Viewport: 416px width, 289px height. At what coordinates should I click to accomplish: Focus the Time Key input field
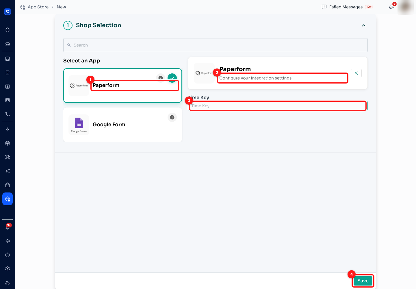tap(278, 106)
